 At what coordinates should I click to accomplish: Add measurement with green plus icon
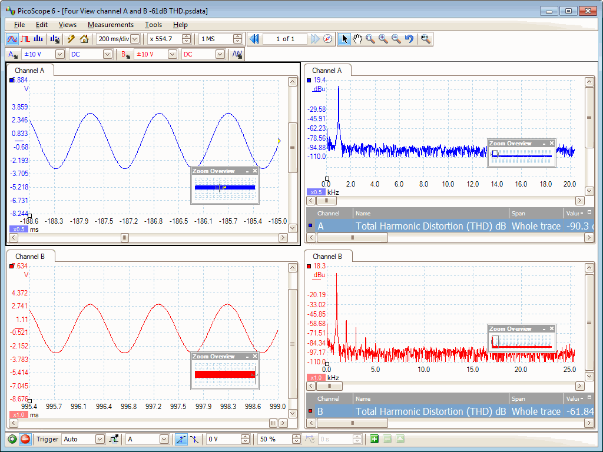(374, 439)
